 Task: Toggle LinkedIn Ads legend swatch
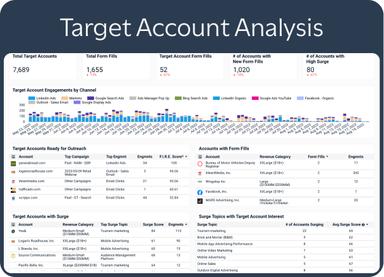pos(32,98)
